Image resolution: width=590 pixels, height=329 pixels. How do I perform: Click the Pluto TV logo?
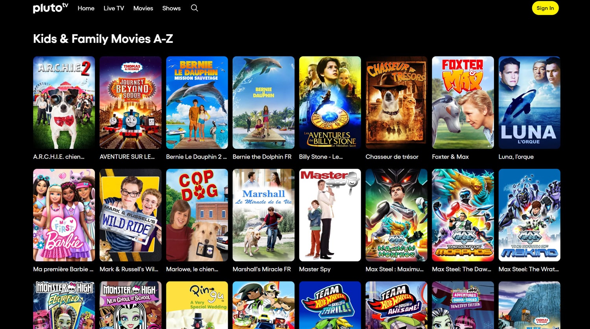pos(51,8)
